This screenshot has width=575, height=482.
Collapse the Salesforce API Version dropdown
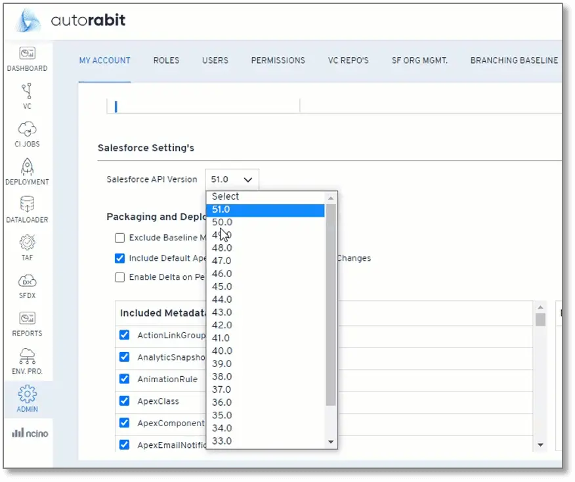click(x=232, y=179)
